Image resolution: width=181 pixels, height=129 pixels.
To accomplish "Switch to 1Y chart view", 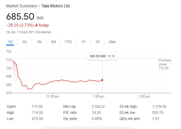I will (x=83, y=42).
